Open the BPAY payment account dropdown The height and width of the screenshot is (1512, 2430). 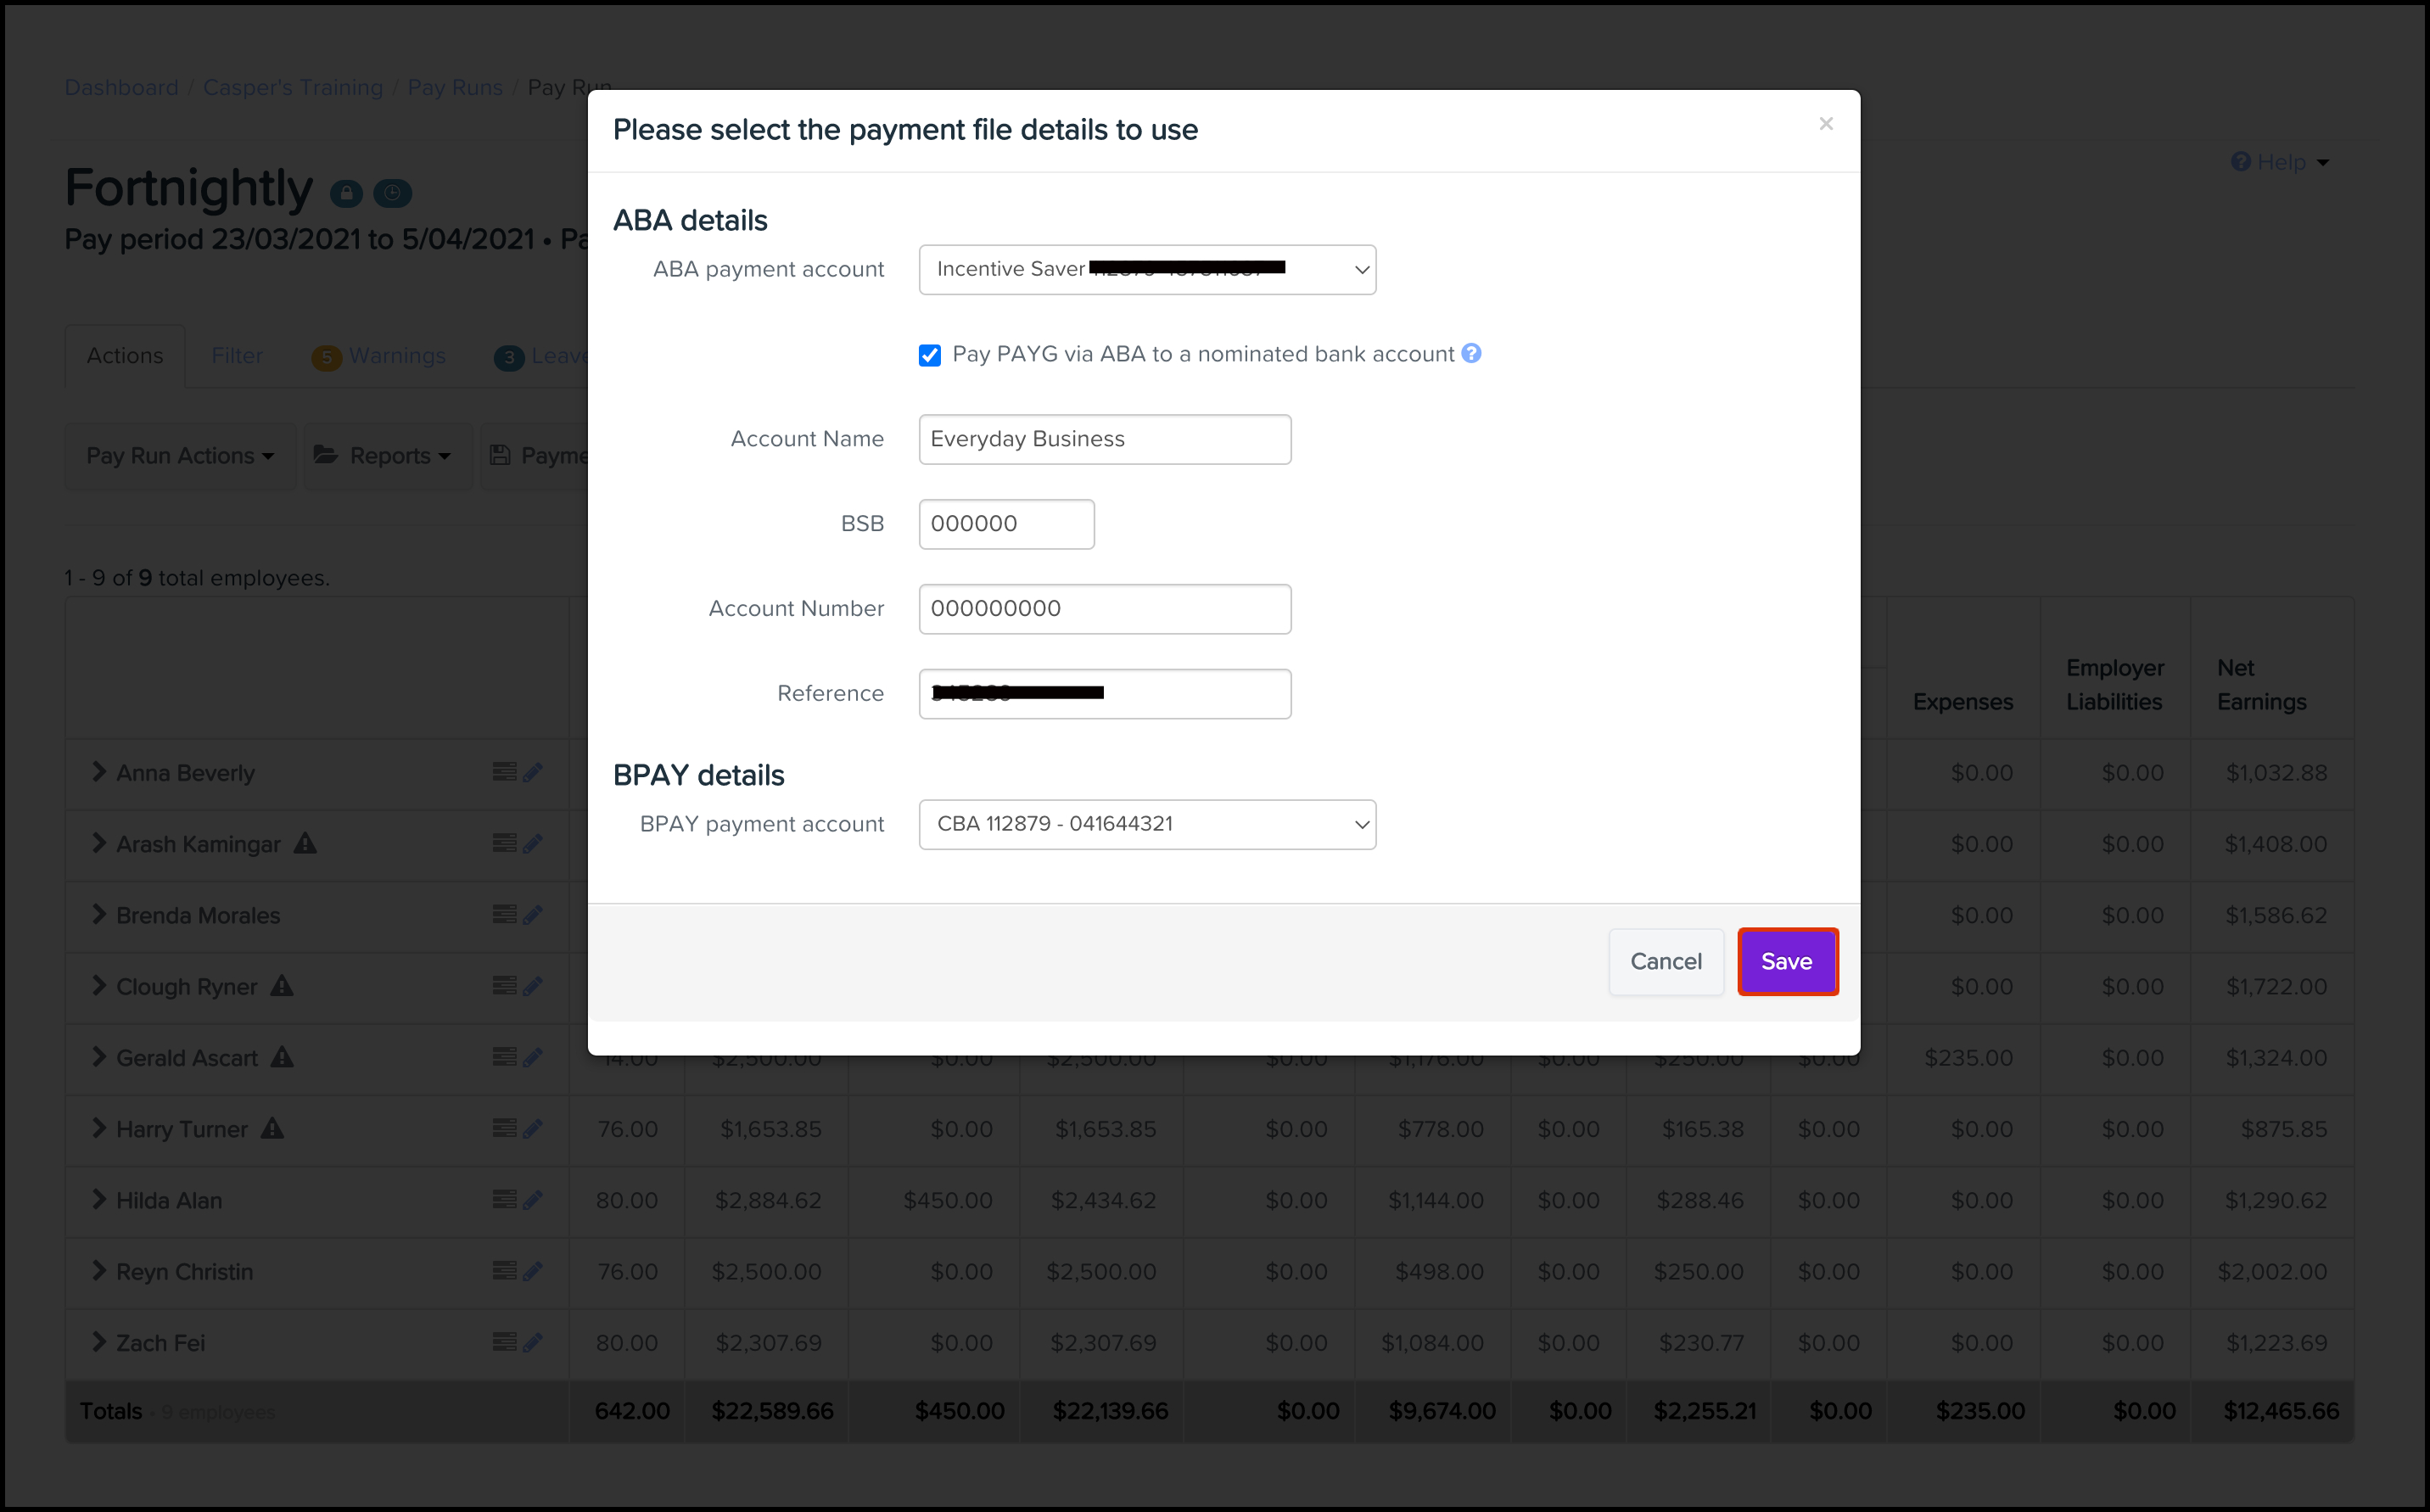click(x=1147, y=824)
